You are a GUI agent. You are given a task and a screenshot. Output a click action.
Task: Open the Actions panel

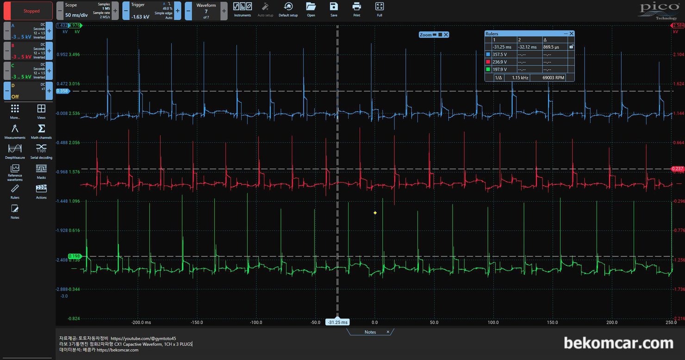41,191
